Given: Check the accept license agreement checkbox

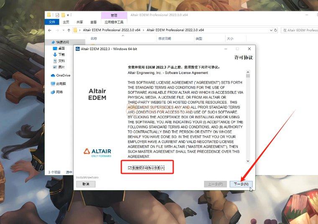Looking at the screenshot, I should pos(130,168).
